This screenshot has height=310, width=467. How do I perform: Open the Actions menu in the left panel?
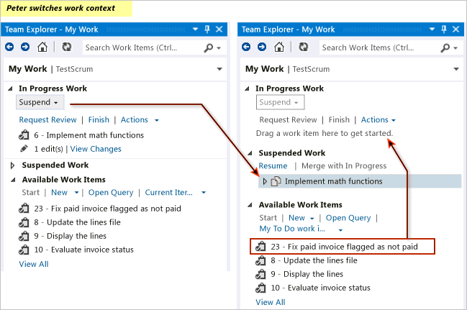[x=140, y=119]
